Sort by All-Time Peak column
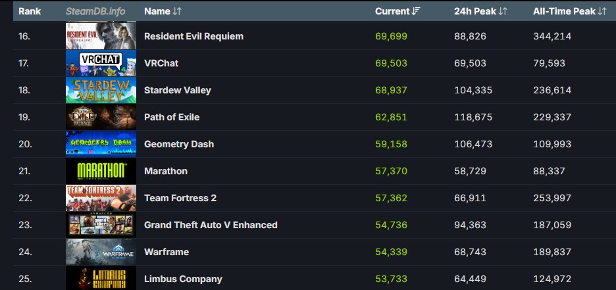This screenshot has width=616, height=290. click(x=569, y=11)
